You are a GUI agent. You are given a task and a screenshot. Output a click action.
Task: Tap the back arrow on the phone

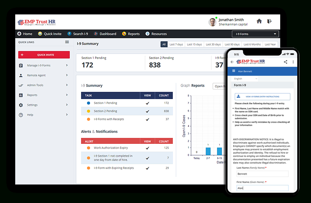pos(232,62)
